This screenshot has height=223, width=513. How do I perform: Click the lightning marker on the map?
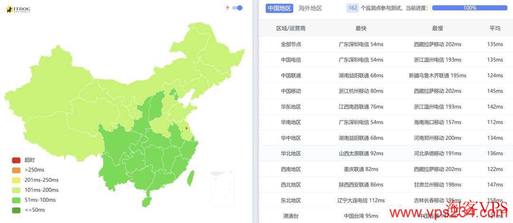coord(187,128)
